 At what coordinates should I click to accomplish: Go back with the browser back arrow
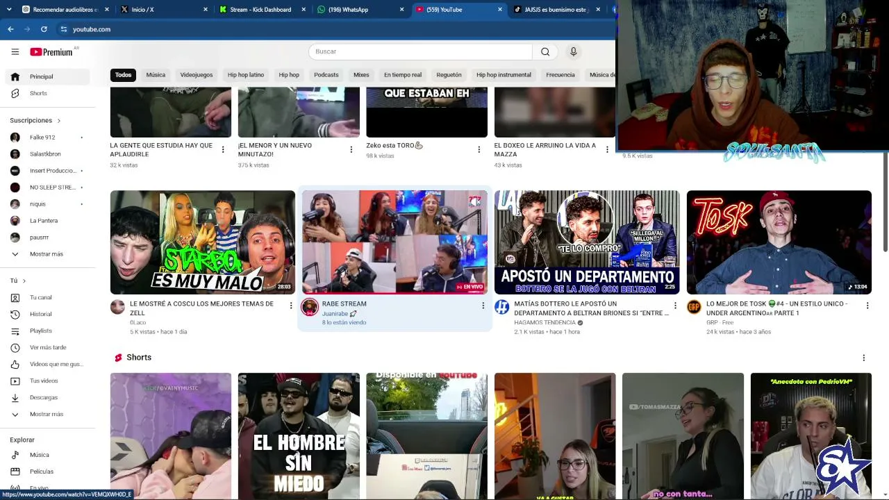click(x=10, y=29)
